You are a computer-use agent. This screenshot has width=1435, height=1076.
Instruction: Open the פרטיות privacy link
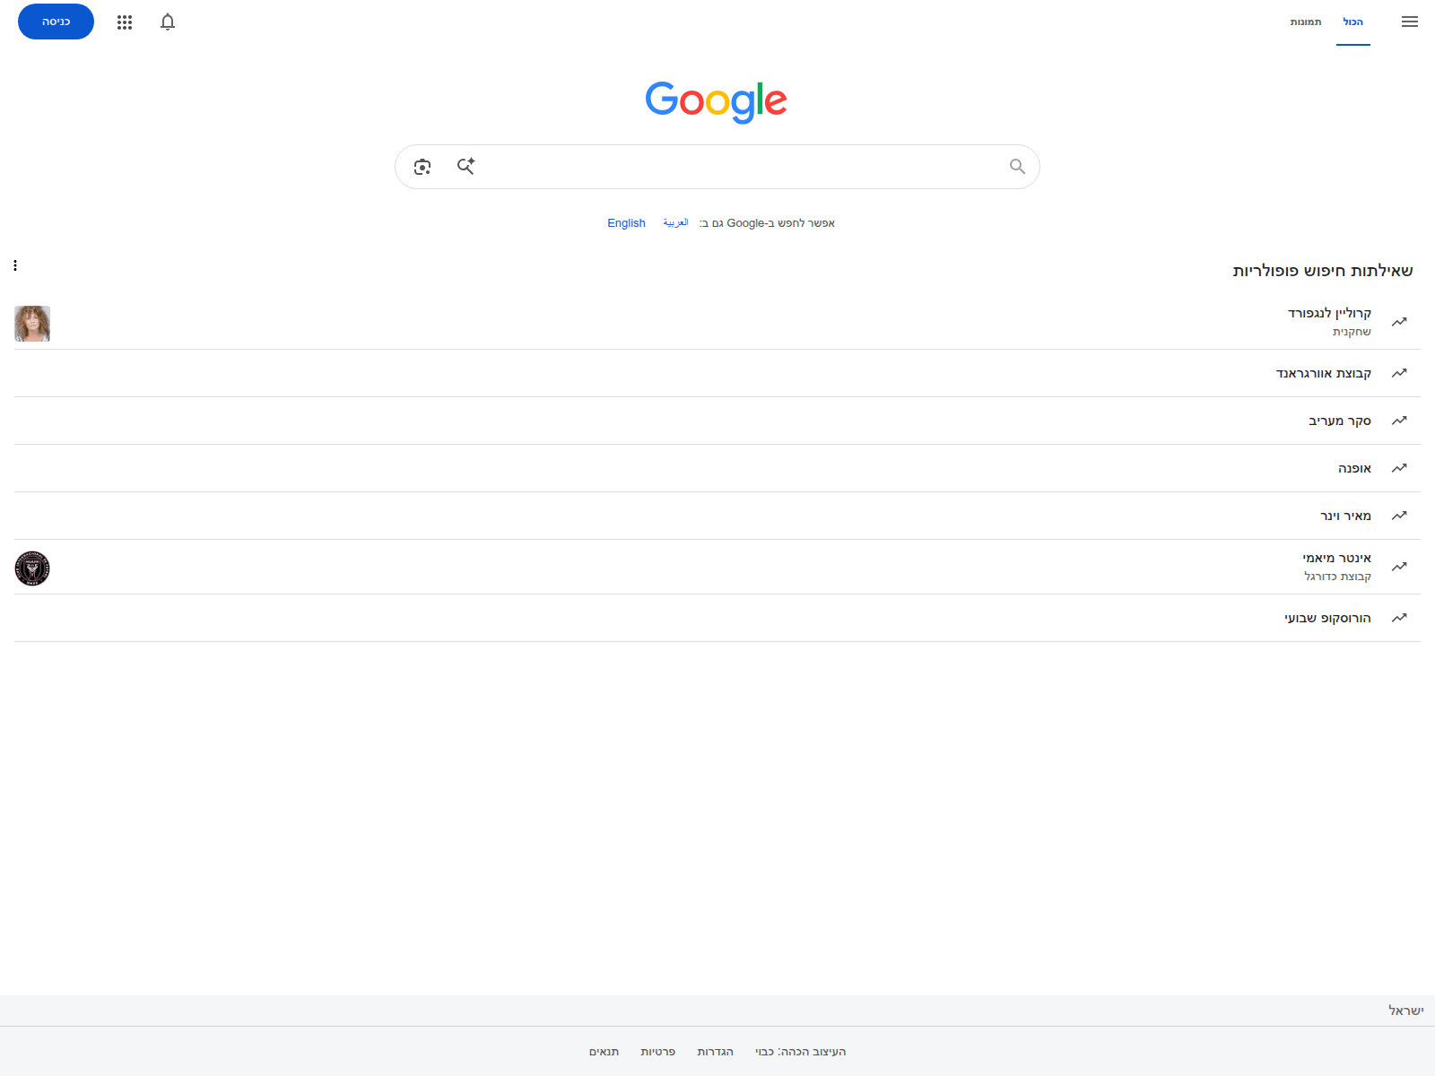[x=657, y=1052]
